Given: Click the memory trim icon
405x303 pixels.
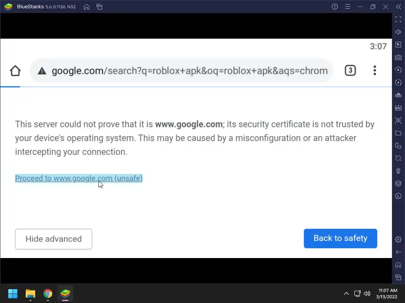Looking at the screenshot, I should (398, 95).
